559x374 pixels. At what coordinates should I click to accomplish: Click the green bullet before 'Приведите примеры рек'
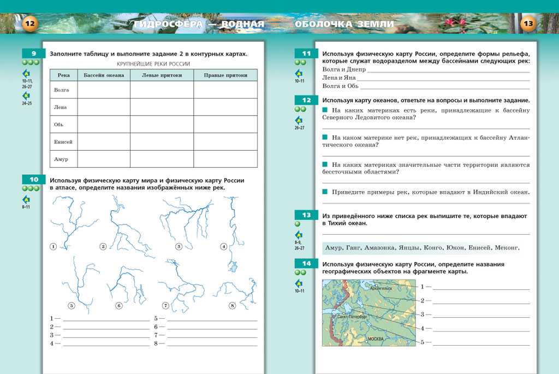click(325, 192)
